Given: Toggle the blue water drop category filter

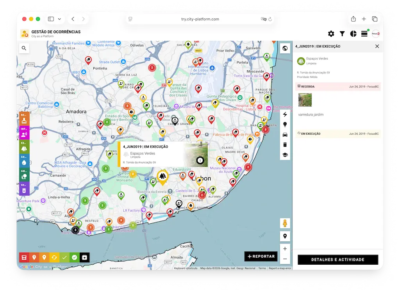Looking at the screenshot, I should pos(24,161).
